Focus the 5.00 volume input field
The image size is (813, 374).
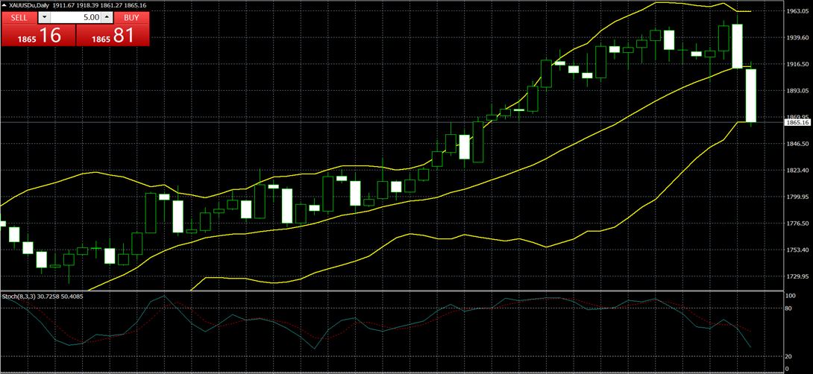coord(75,18)
